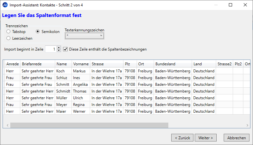
Task: Toggle the column header row checkbox
Action: pyautogui.click(x=66, y=49)
